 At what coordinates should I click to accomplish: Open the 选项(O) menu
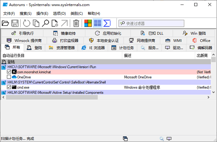[x=59, y=14]
